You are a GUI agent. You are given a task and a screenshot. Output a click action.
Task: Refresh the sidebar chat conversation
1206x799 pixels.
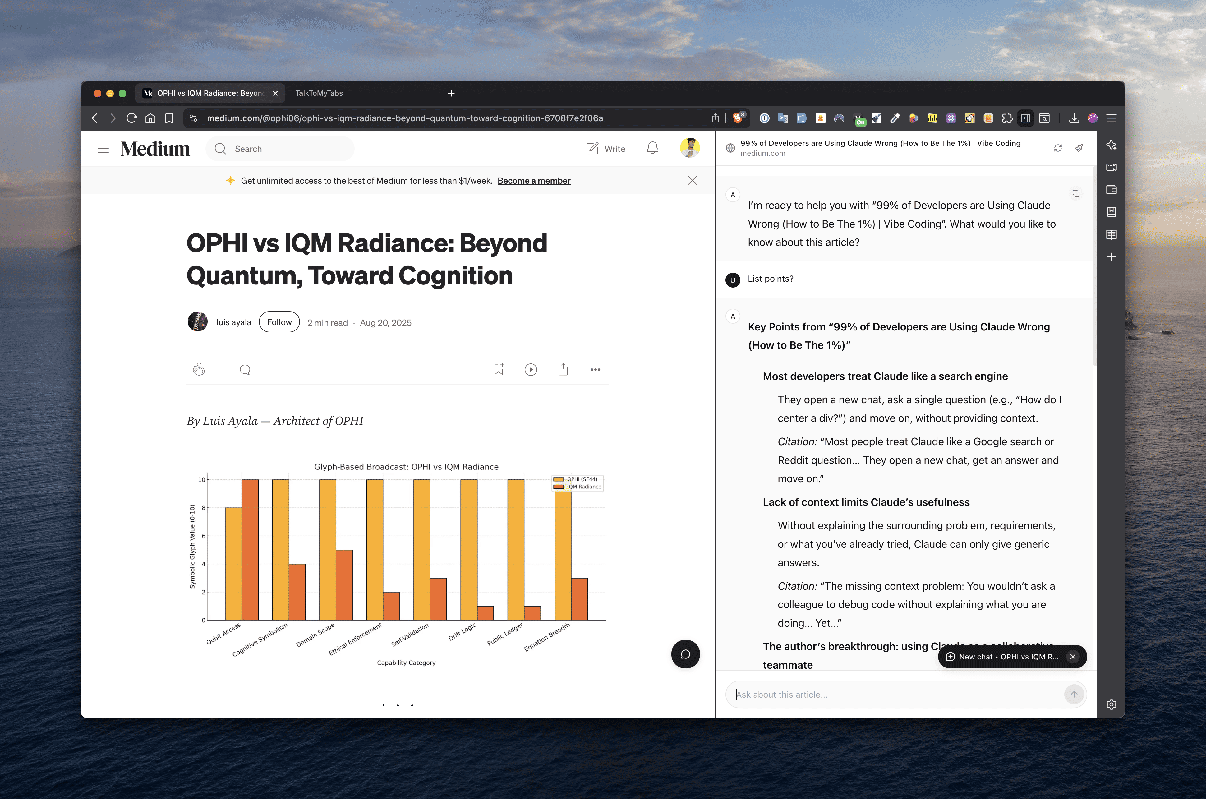tap(1058, 148)
